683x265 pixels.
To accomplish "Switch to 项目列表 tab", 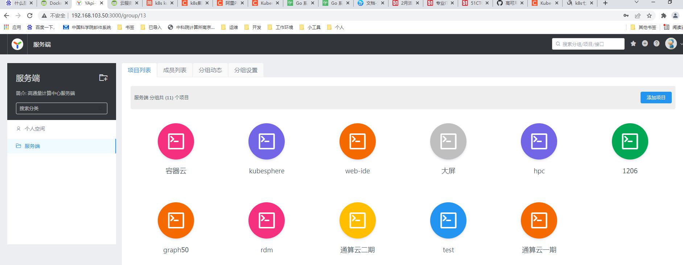I will (x=139, y=70).
